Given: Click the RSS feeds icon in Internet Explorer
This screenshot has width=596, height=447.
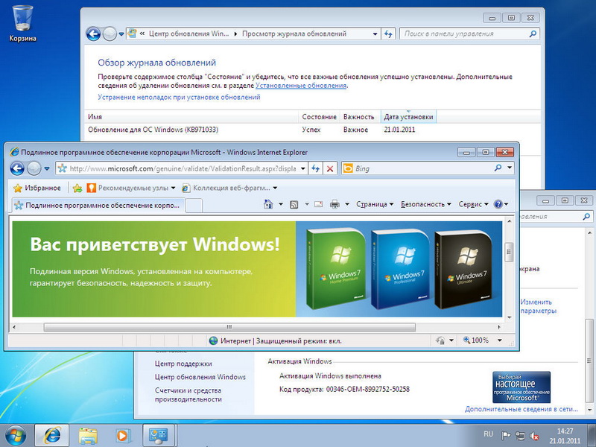Looking at the screenshot, I should pos(294,204).
